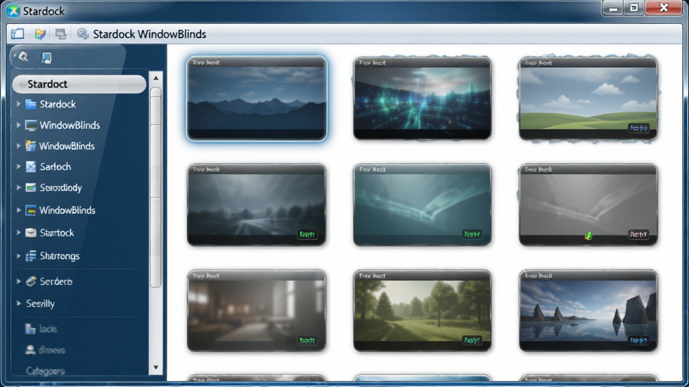Expand the Sartoch tree node
Viewport: 689px width, 387px height.
click(x=18, y=167)
